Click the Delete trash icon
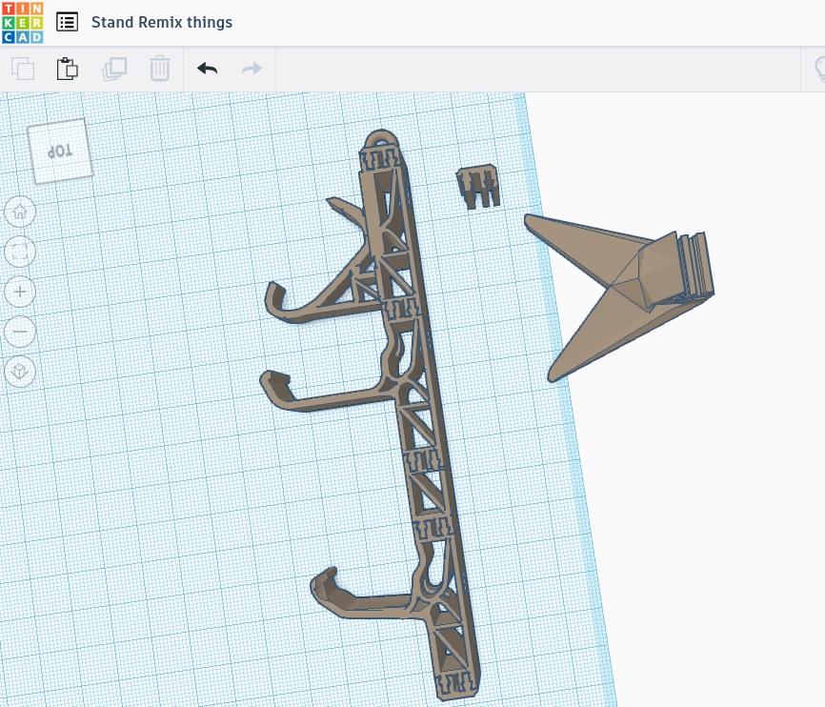Viewport: 825px width, 707px height. (159, 69)
